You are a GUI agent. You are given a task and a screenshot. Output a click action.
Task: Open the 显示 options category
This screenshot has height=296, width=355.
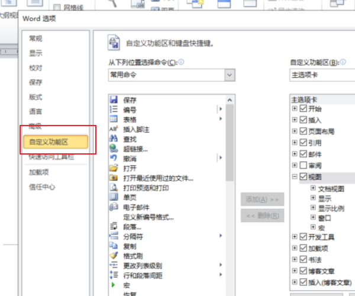[35, 53]
